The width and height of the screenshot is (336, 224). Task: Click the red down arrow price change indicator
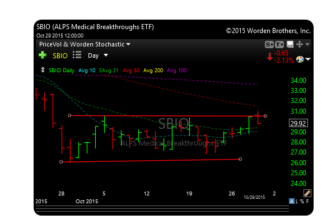pos(269,57)
